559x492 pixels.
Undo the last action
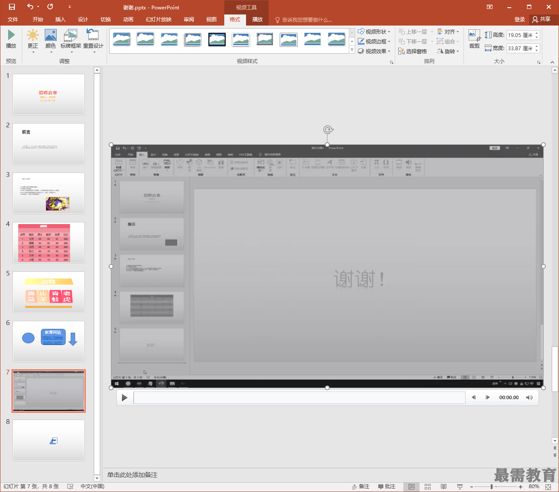(x=30, y=7)
